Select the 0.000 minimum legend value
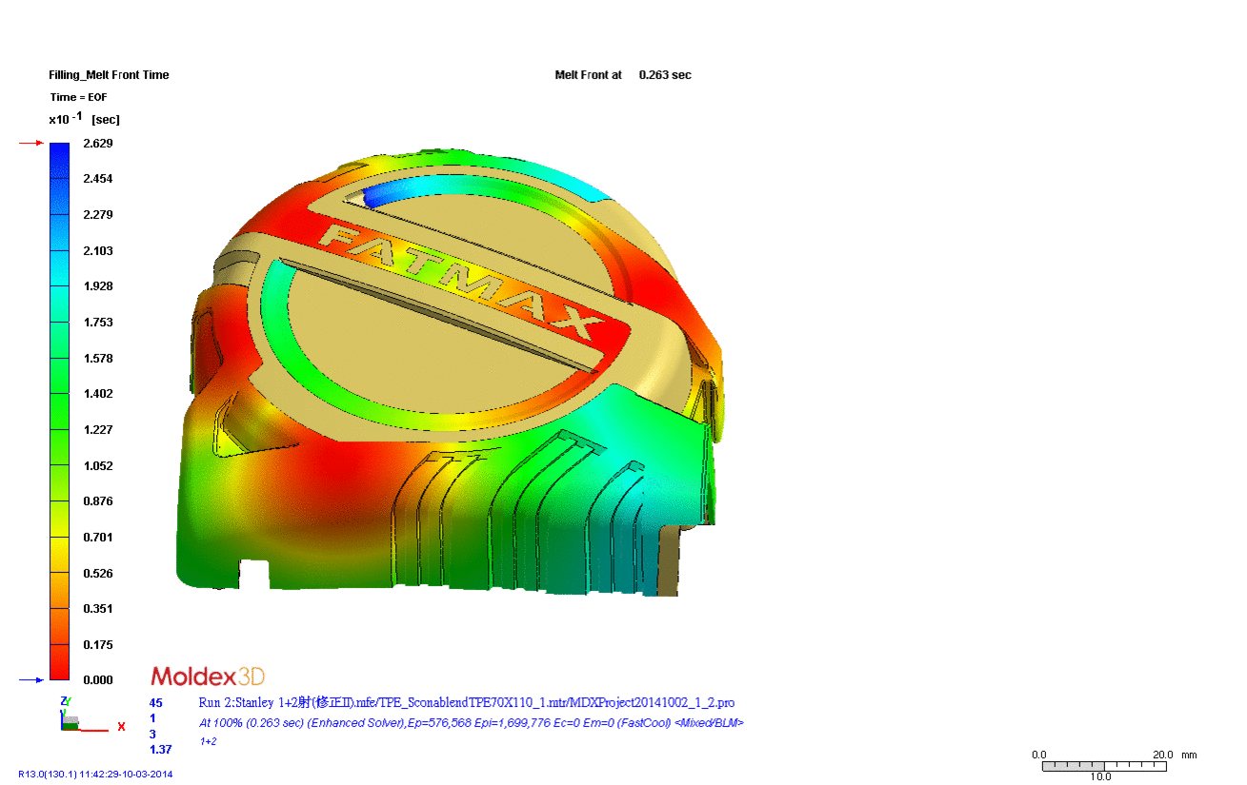The height and width of the screenshot is (785, 1247). pos(98,680)
